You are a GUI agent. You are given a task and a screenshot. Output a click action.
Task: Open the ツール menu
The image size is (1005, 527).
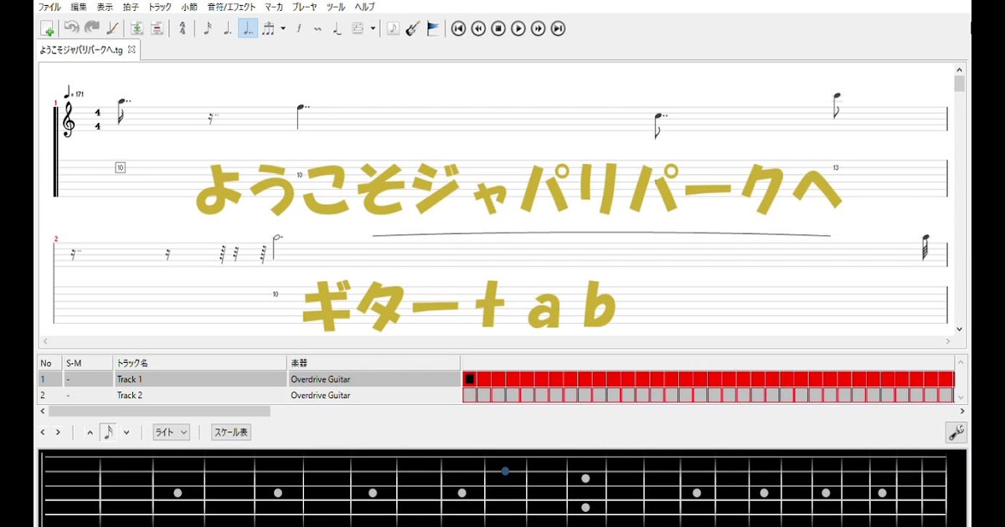point(336,7)
